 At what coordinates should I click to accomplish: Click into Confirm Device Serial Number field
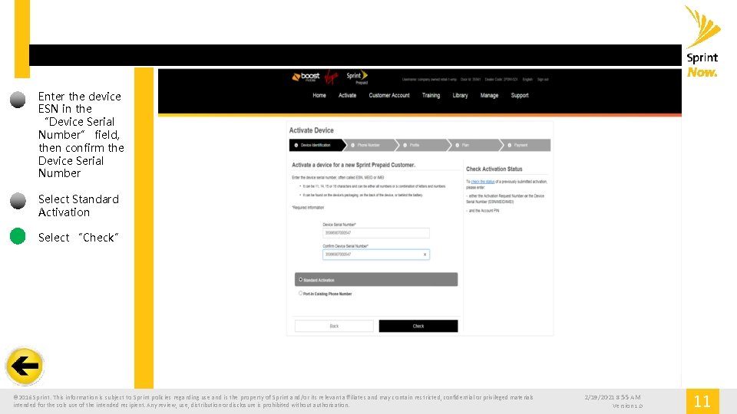pos(375,255)
